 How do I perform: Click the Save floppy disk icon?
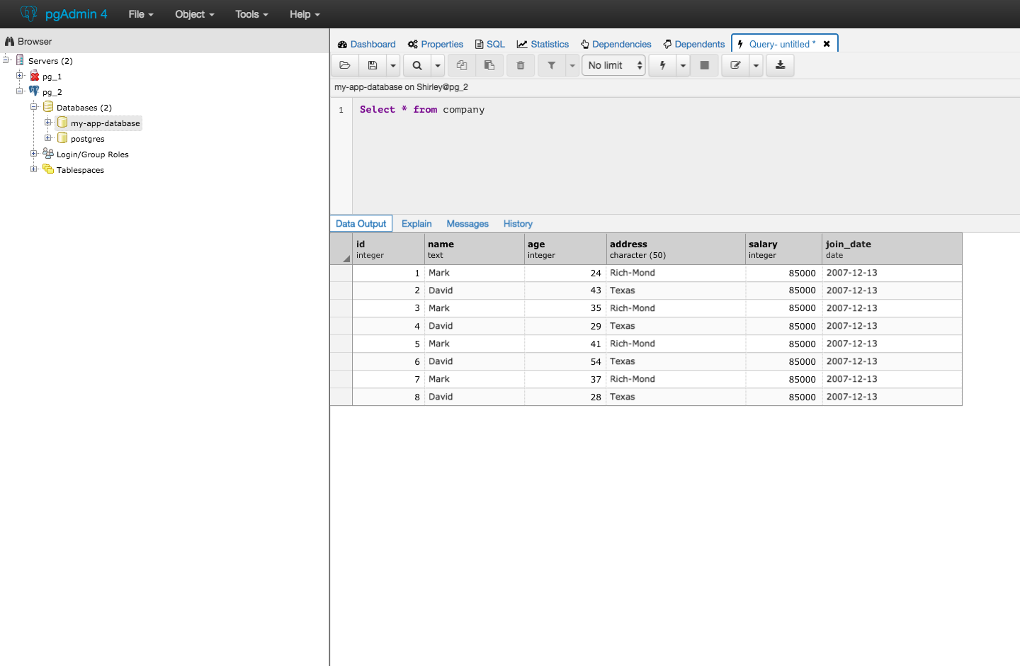[373, 65]
